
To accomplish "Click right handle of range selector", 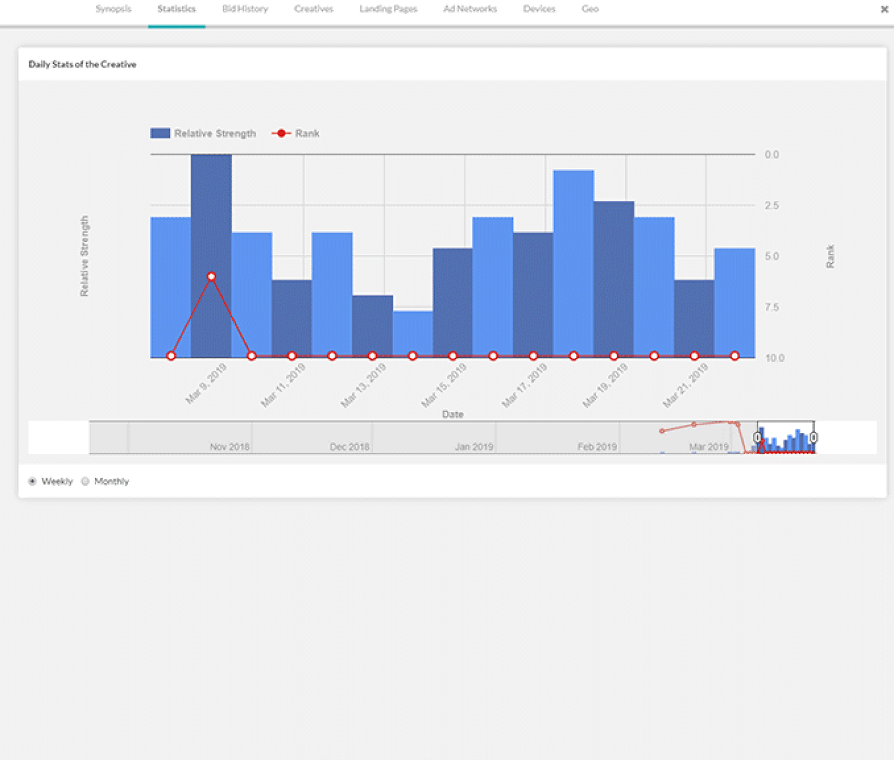I will pyautogui.click(x=813, y=438).
